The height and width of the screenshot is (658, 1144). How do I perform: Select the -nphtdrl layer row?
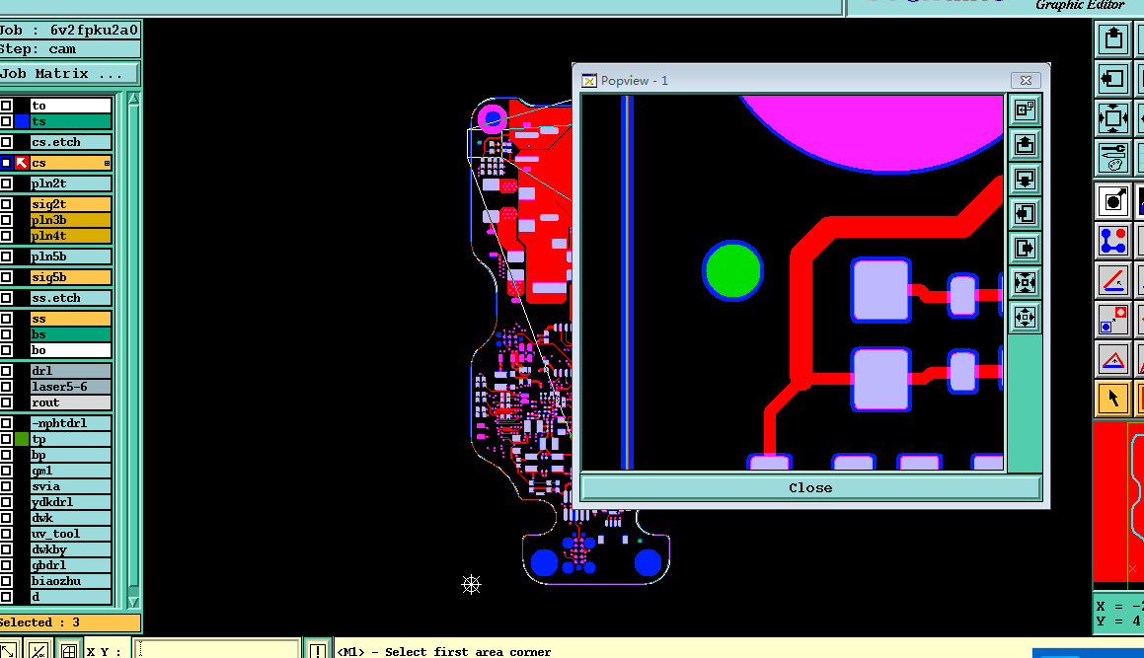[70, 423]
